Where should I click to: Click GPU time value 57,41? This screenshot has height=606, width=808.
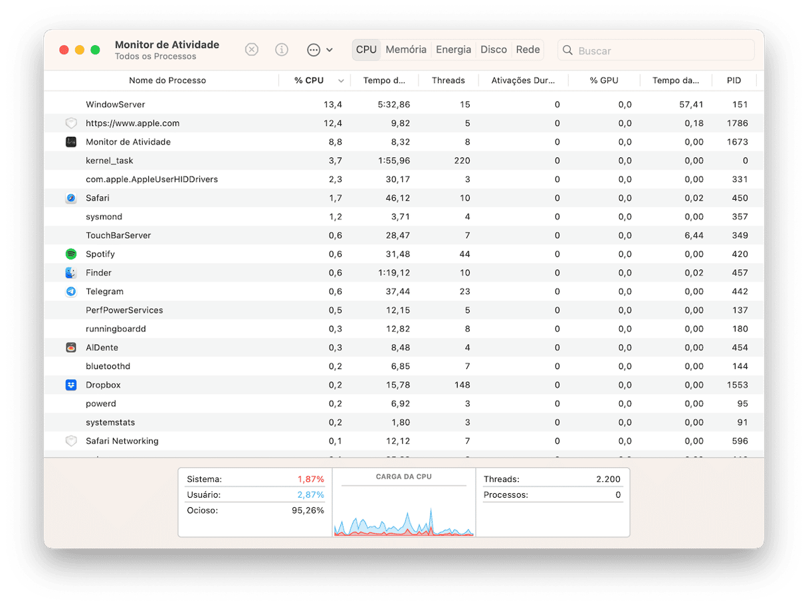point(691,105)
